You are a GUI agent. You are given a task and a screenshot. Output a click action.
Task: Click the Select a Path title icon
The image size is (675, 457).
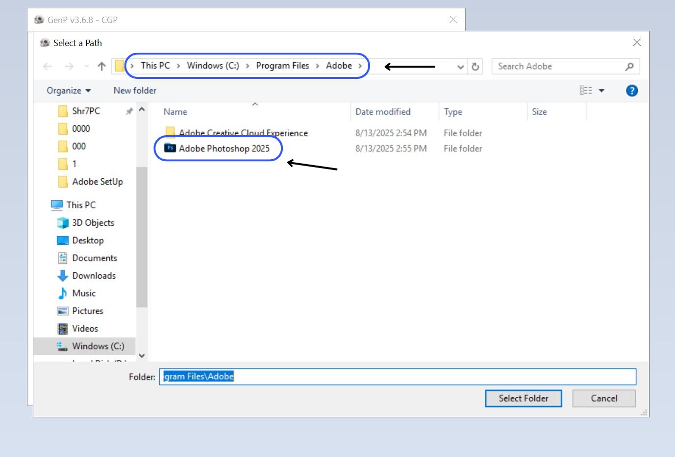[45, 43]
